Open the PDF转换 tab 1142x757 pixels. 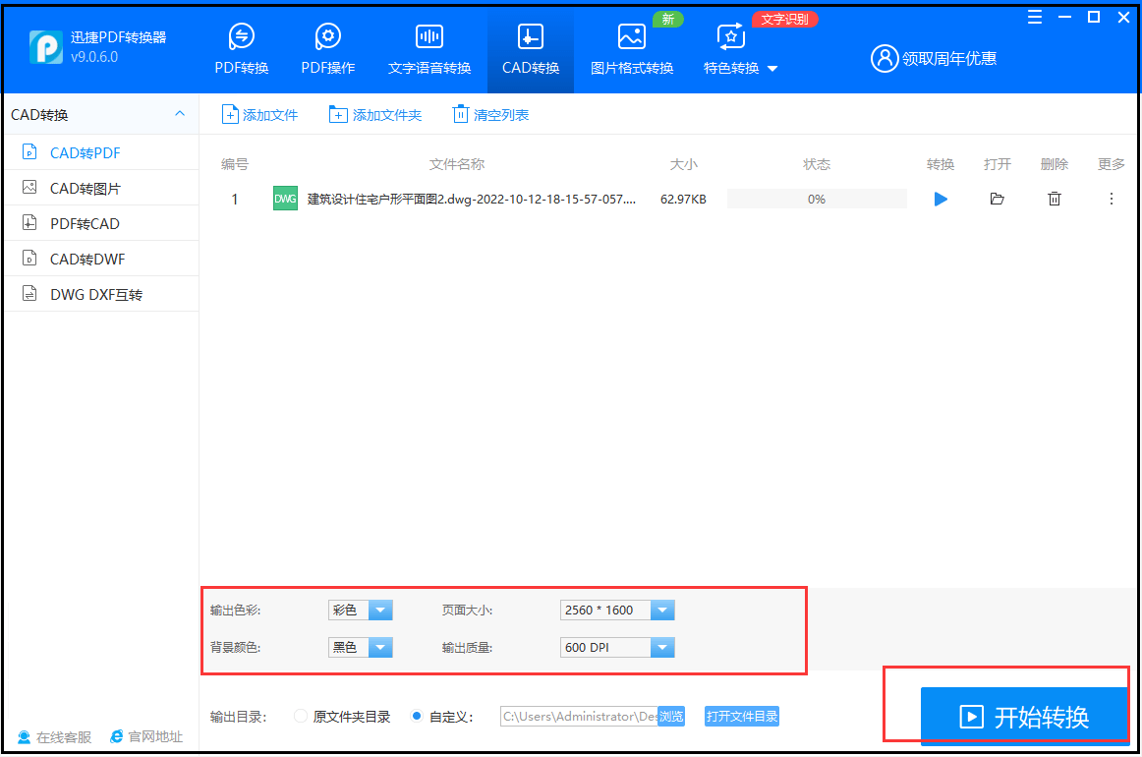(x=241, y=49)
